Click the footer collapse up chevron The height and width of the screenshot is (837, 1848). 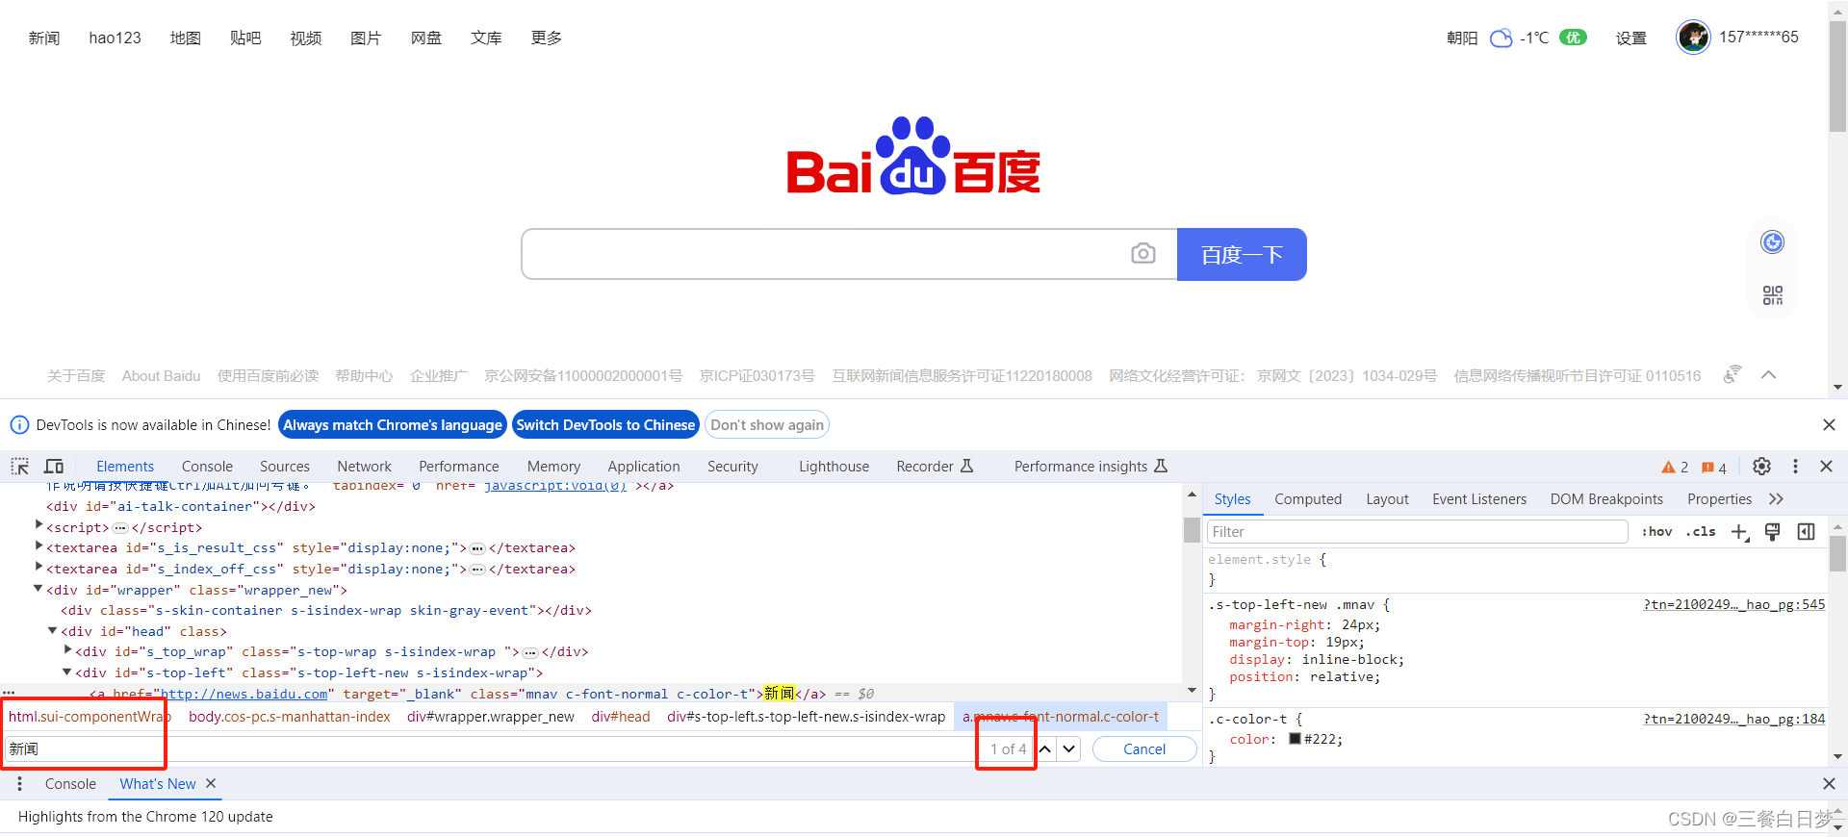pyautogui.click(x=1768, y=375)
